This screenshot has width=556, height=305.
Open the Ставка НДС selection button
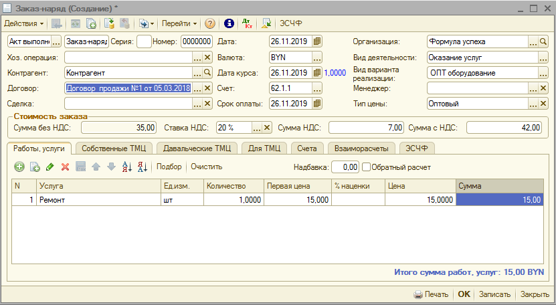[x=257, y=128]
